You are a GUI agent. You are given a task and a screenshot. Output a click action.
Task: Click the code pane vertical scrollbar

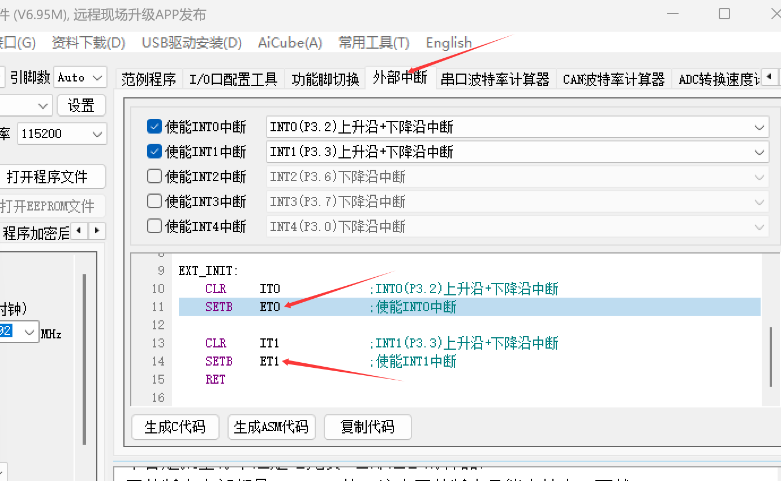pos(770,357)
